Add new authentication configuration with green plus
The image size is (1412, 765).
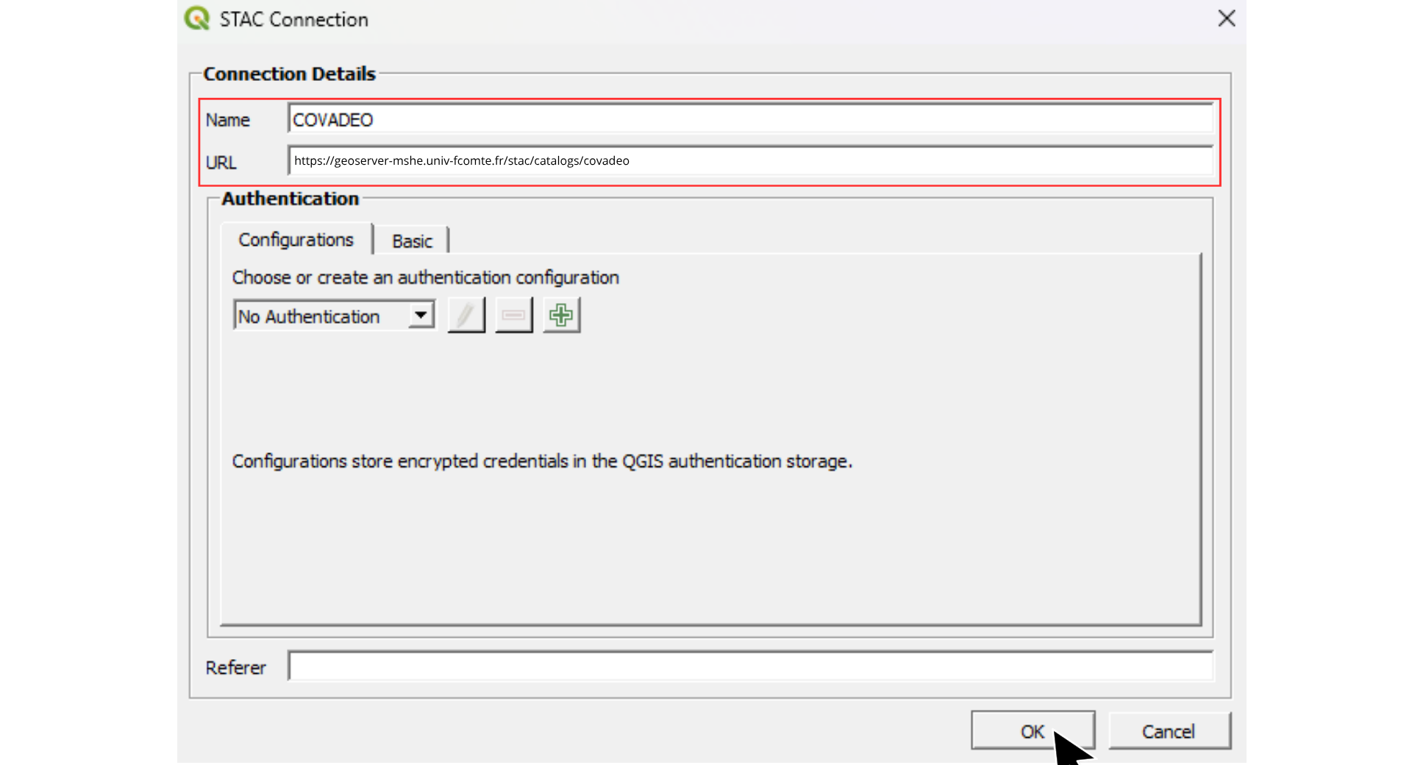(x=561, y=316)
